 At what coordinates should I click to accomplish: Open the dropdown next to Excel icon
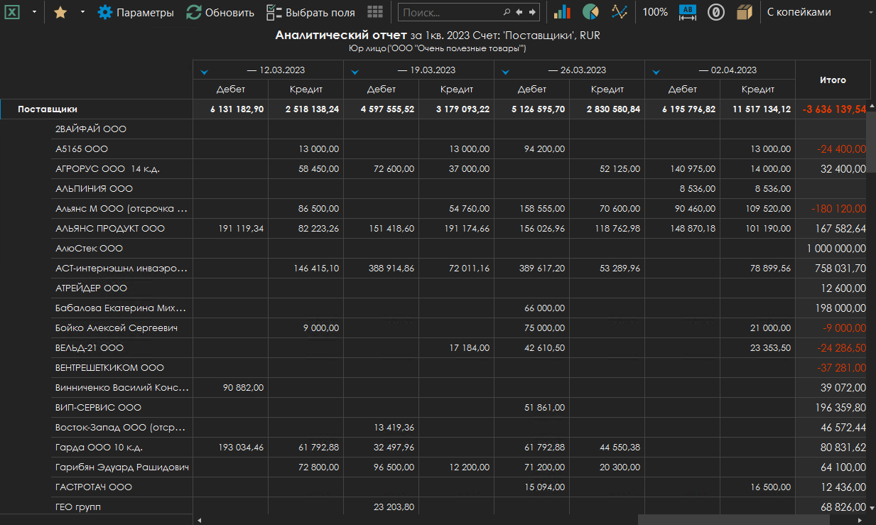(x=34, y=12)
